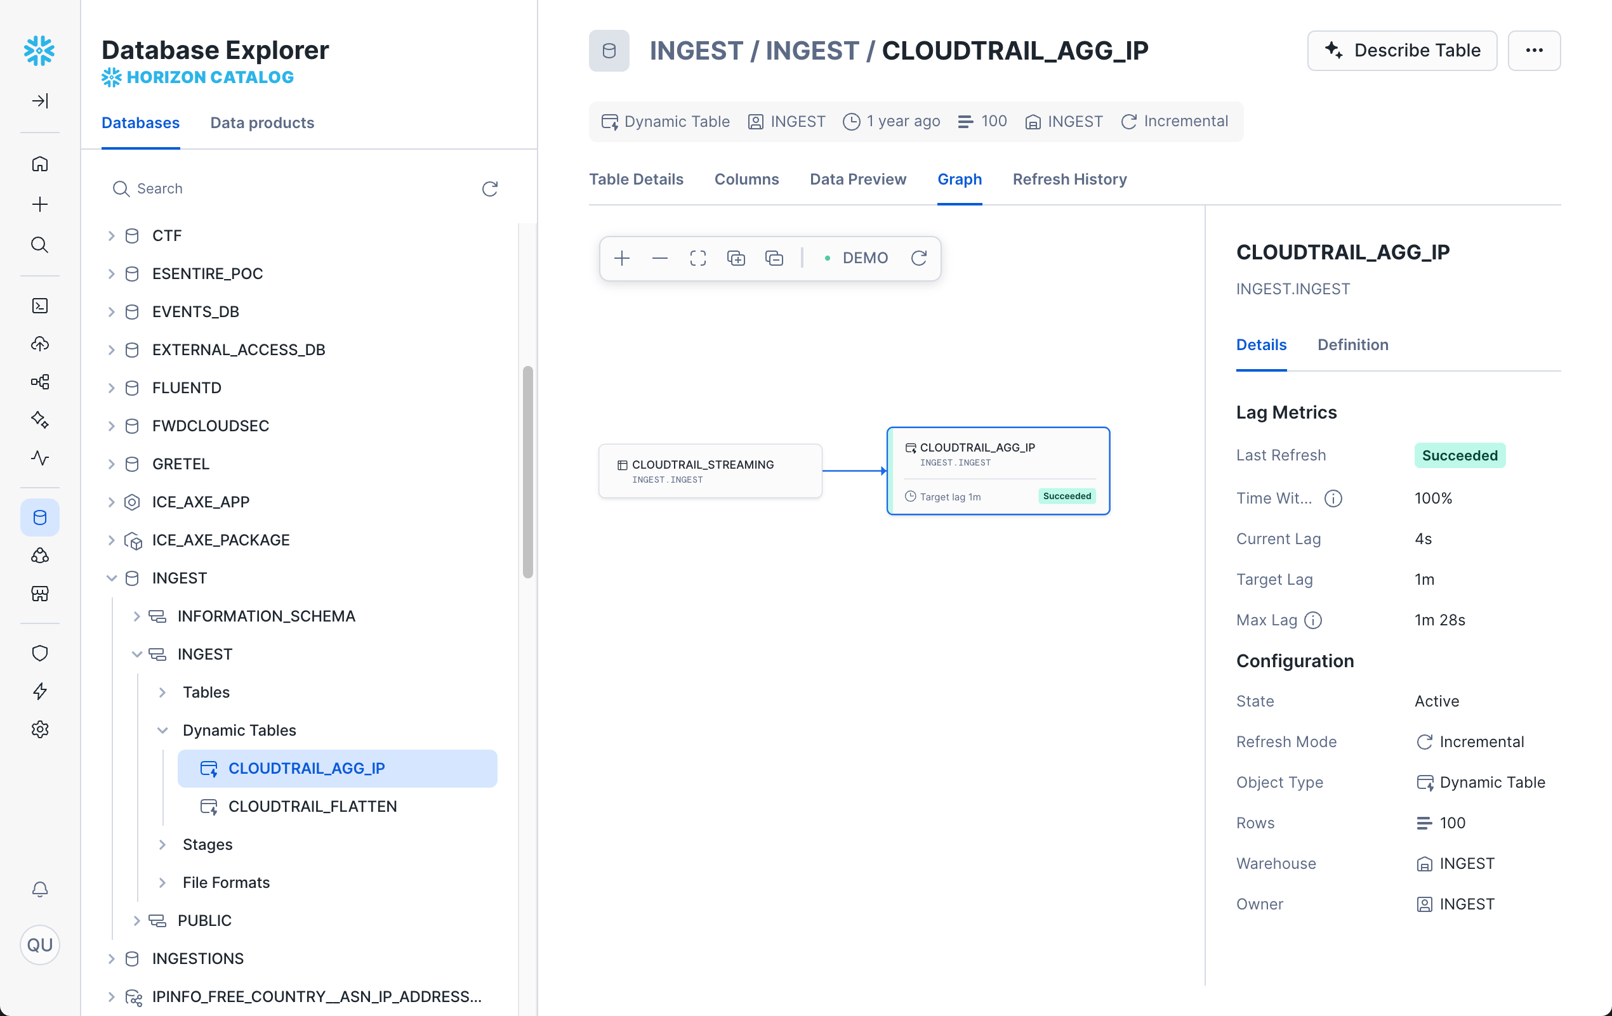The height and width of the screenshot is (1016, 1612).
Task: Switch to the Refresh History tab
Action: pos(1069,179)
